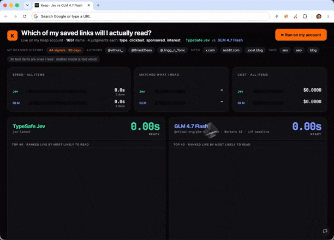Click the GLM 0.0s speed value
The image size is (334, 240).
[x=120, y=101]
